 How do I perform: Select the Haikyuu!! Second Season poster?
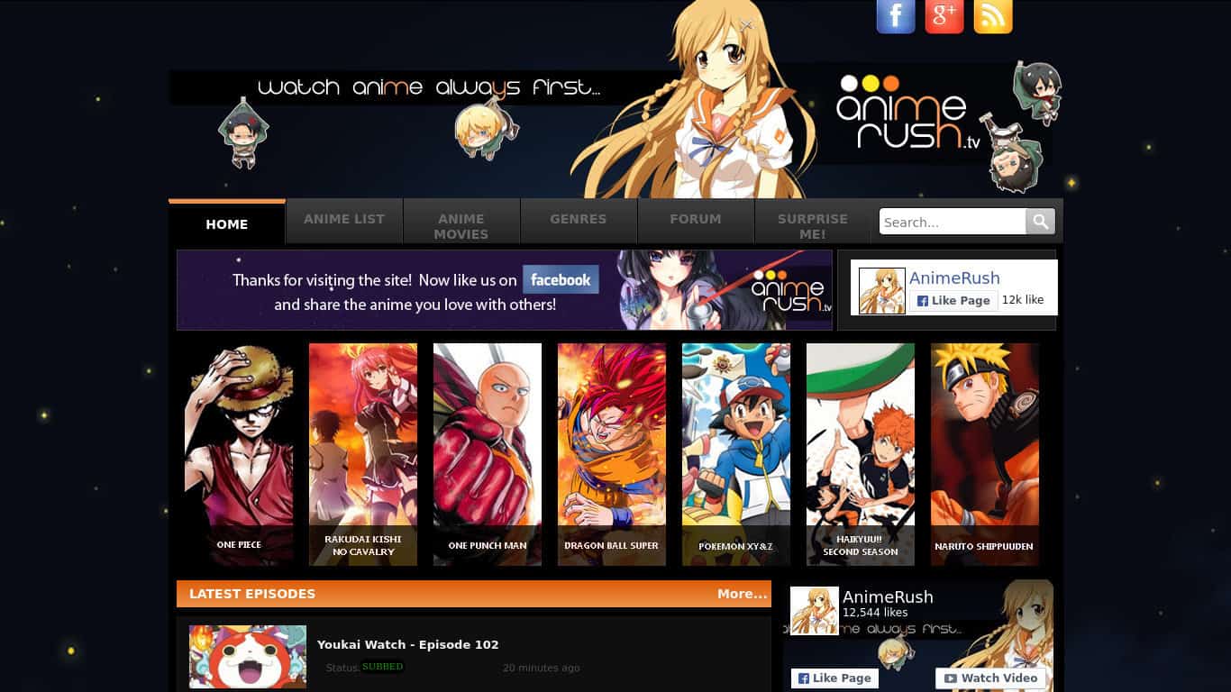pos(861,454)
